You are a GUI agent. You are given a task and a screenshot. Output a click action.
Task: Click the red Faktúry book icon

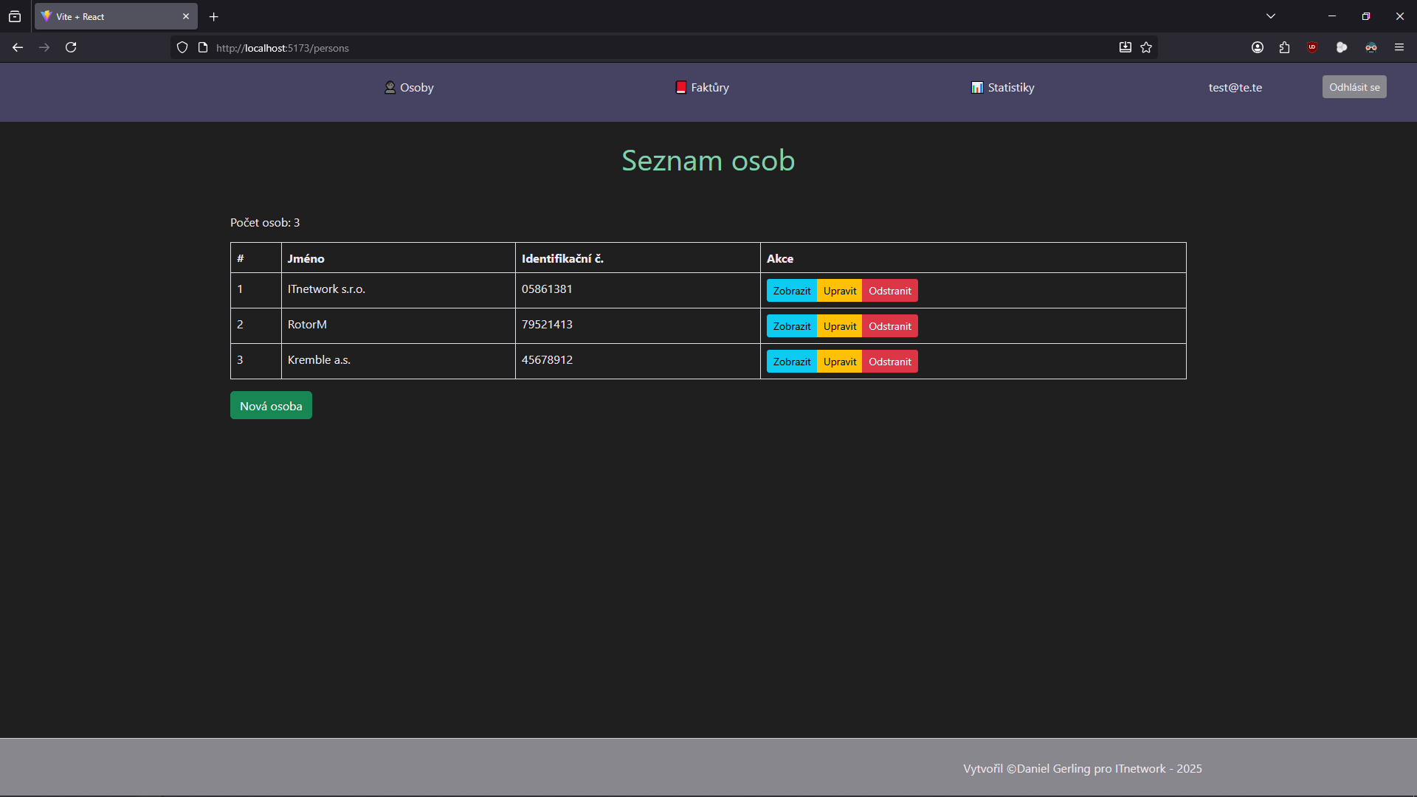pyautogui.click(x=680, y=87)
